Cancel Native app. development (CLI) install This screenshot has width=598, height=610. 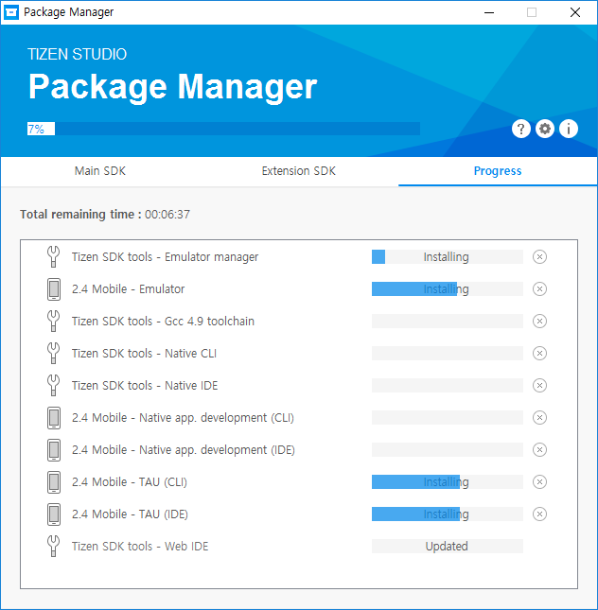pos(539,418)
